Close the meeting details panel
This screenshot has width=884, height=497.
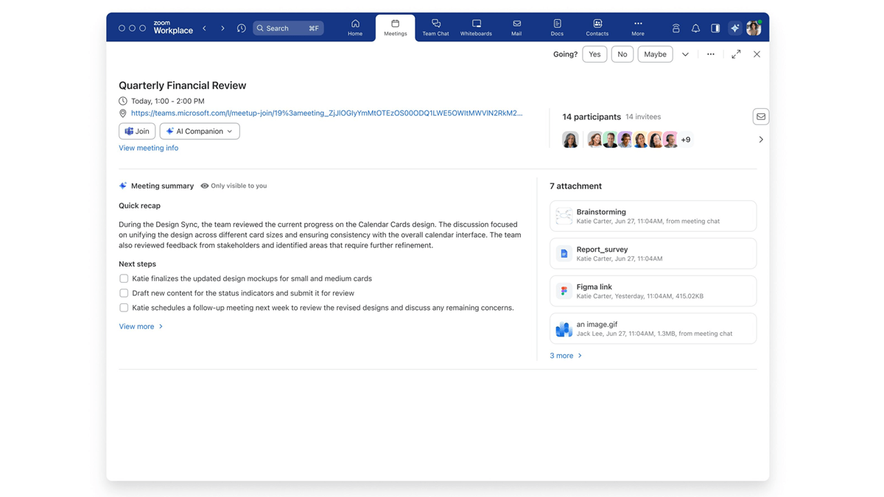click(757, 54)
